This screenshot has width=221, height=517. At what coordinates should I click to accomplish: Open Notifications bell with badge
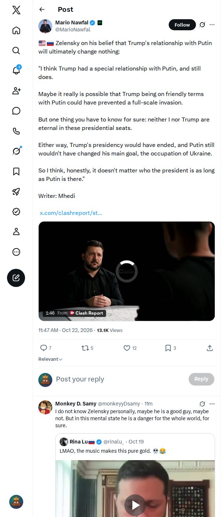[16, 70]
